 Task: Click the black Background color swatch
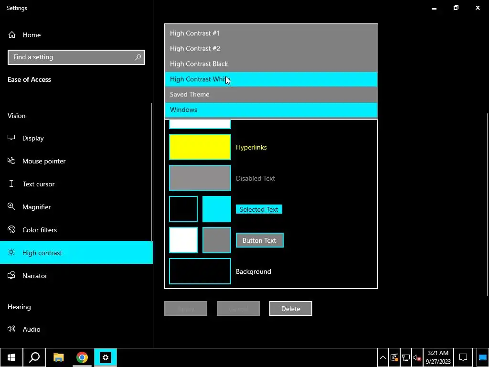coord(200,271)
